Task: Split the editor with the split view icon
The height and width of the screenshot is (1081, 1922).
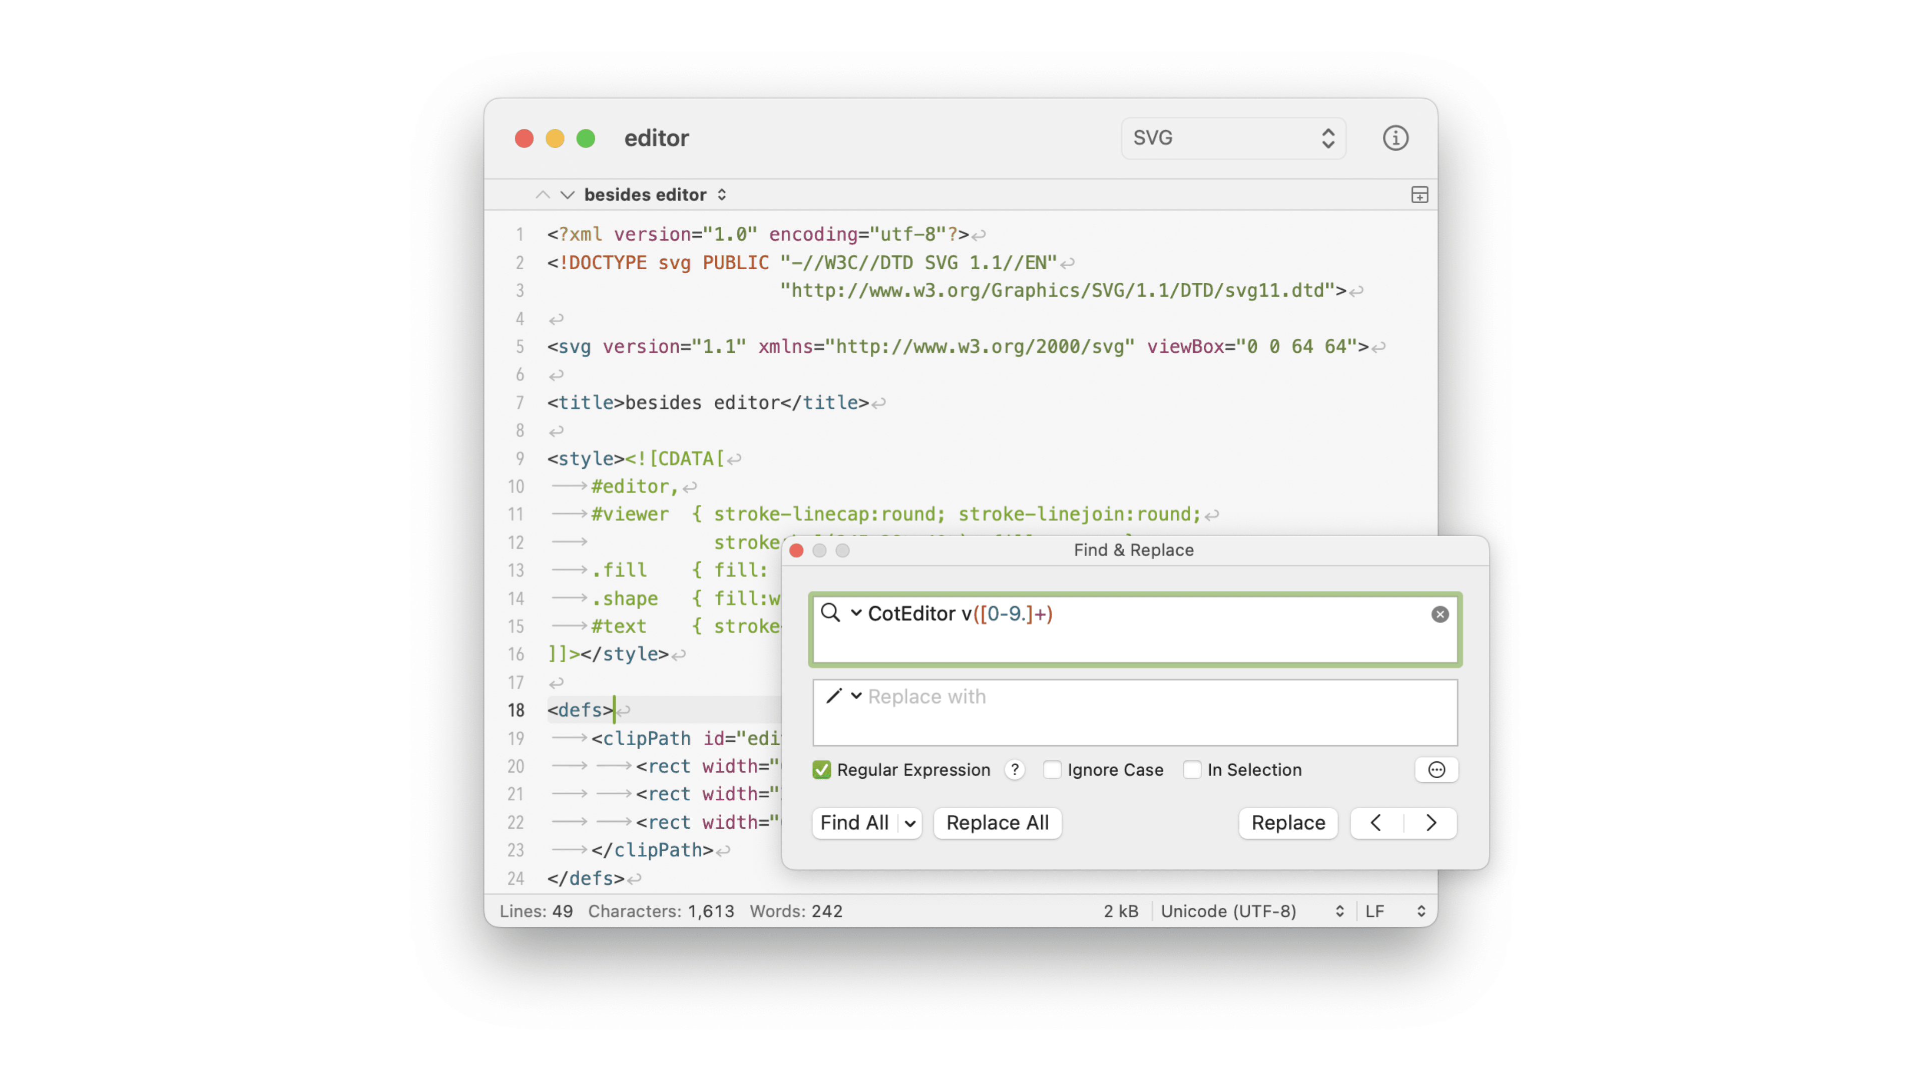Action: pos(1419,195)
